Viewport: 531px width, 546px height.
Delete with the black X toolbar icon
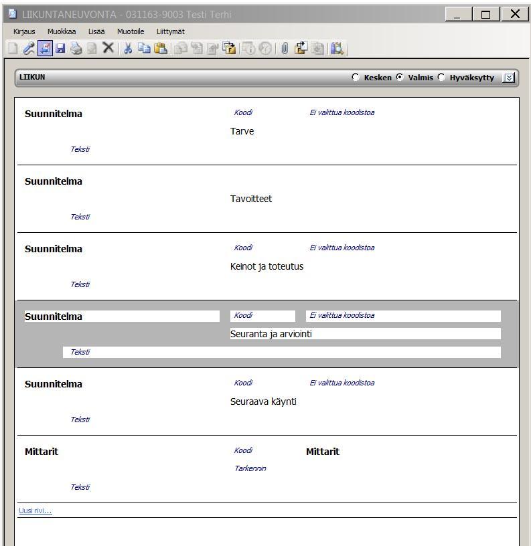pyautogui.click(x=108, y=48)
